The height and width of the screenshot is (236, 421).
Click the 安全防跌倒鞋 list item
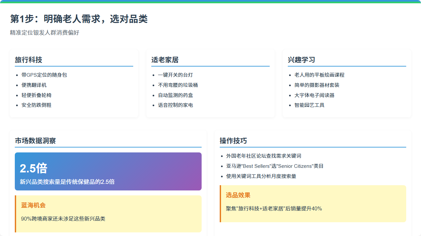[x=37, y=105]
